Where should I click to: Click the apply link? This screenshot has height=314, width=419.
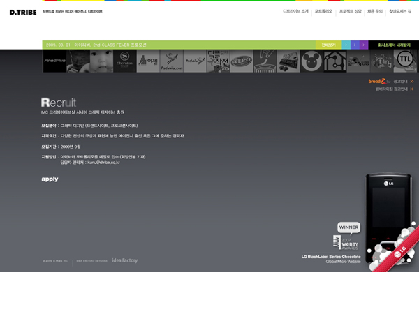point(50,179)
